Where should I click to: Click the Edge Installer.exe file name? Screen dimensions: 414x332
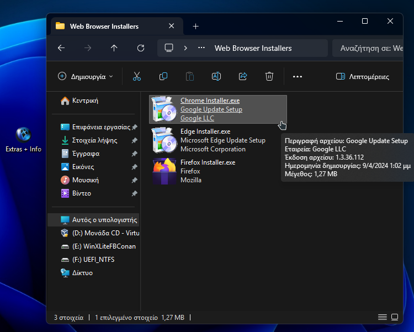click(x=205, y=131)
